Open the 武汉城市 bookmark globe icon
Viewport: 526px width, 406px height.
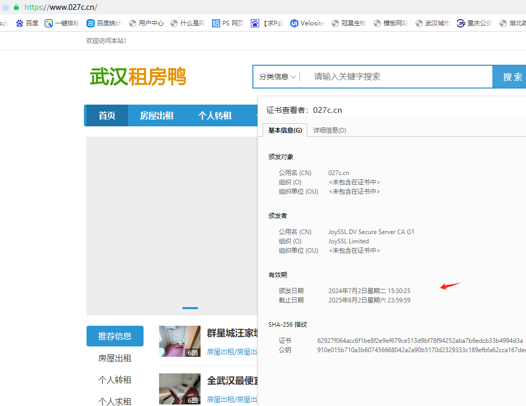click(419, 23)
